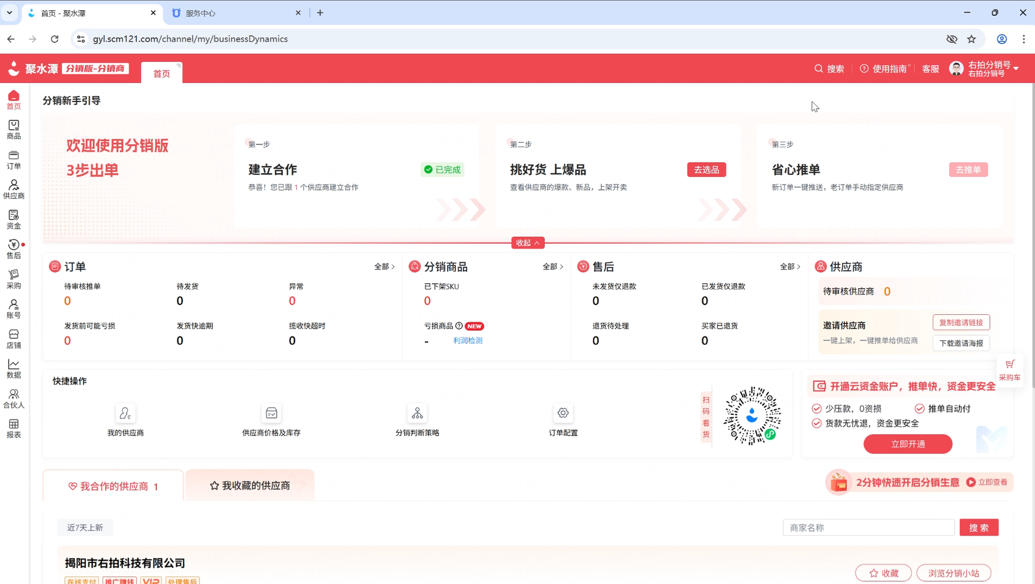Open the 订单 section in sidebar

(x=13, y=159)
